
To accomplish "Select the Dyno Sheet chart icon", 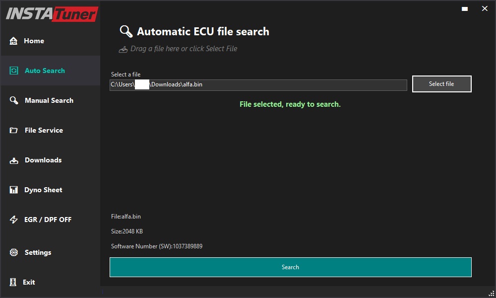I will pos(14,190).
